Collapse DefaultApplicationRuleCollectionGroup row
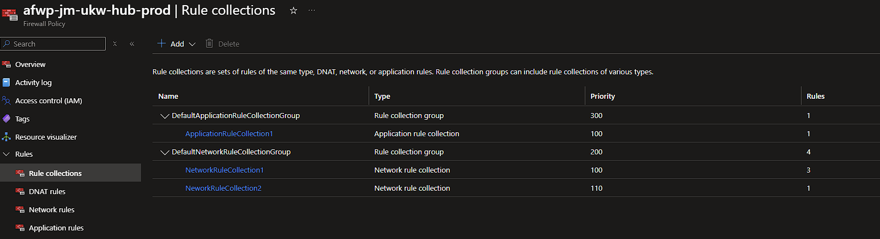This screenshot has width=880, height=239. (165, 116)
